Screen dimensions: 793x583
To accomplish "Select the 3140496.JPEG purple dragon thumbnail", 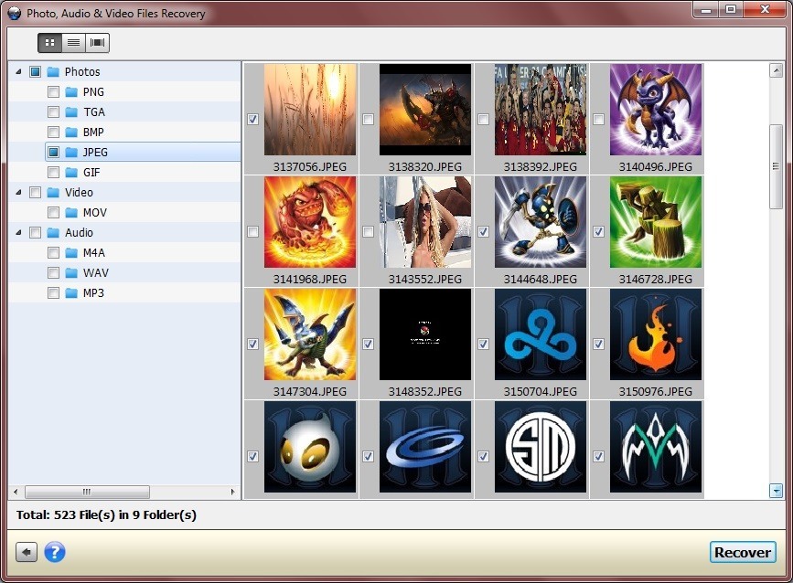I will (655, 110).
